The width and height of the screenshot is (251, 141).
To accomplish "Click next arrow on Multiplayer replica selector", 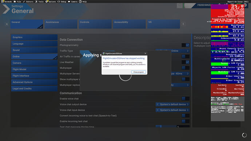I will [x=188, y=85].
